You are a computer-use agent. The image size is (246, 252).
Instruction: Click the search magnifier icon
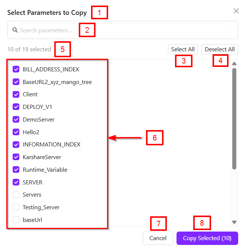[15, 30]
